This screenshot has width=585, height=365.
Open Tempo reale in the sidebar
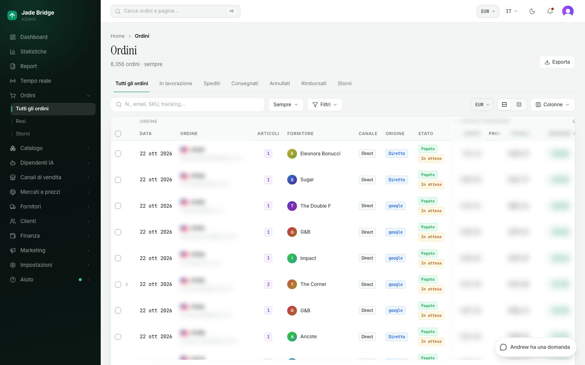pos(50,81)
